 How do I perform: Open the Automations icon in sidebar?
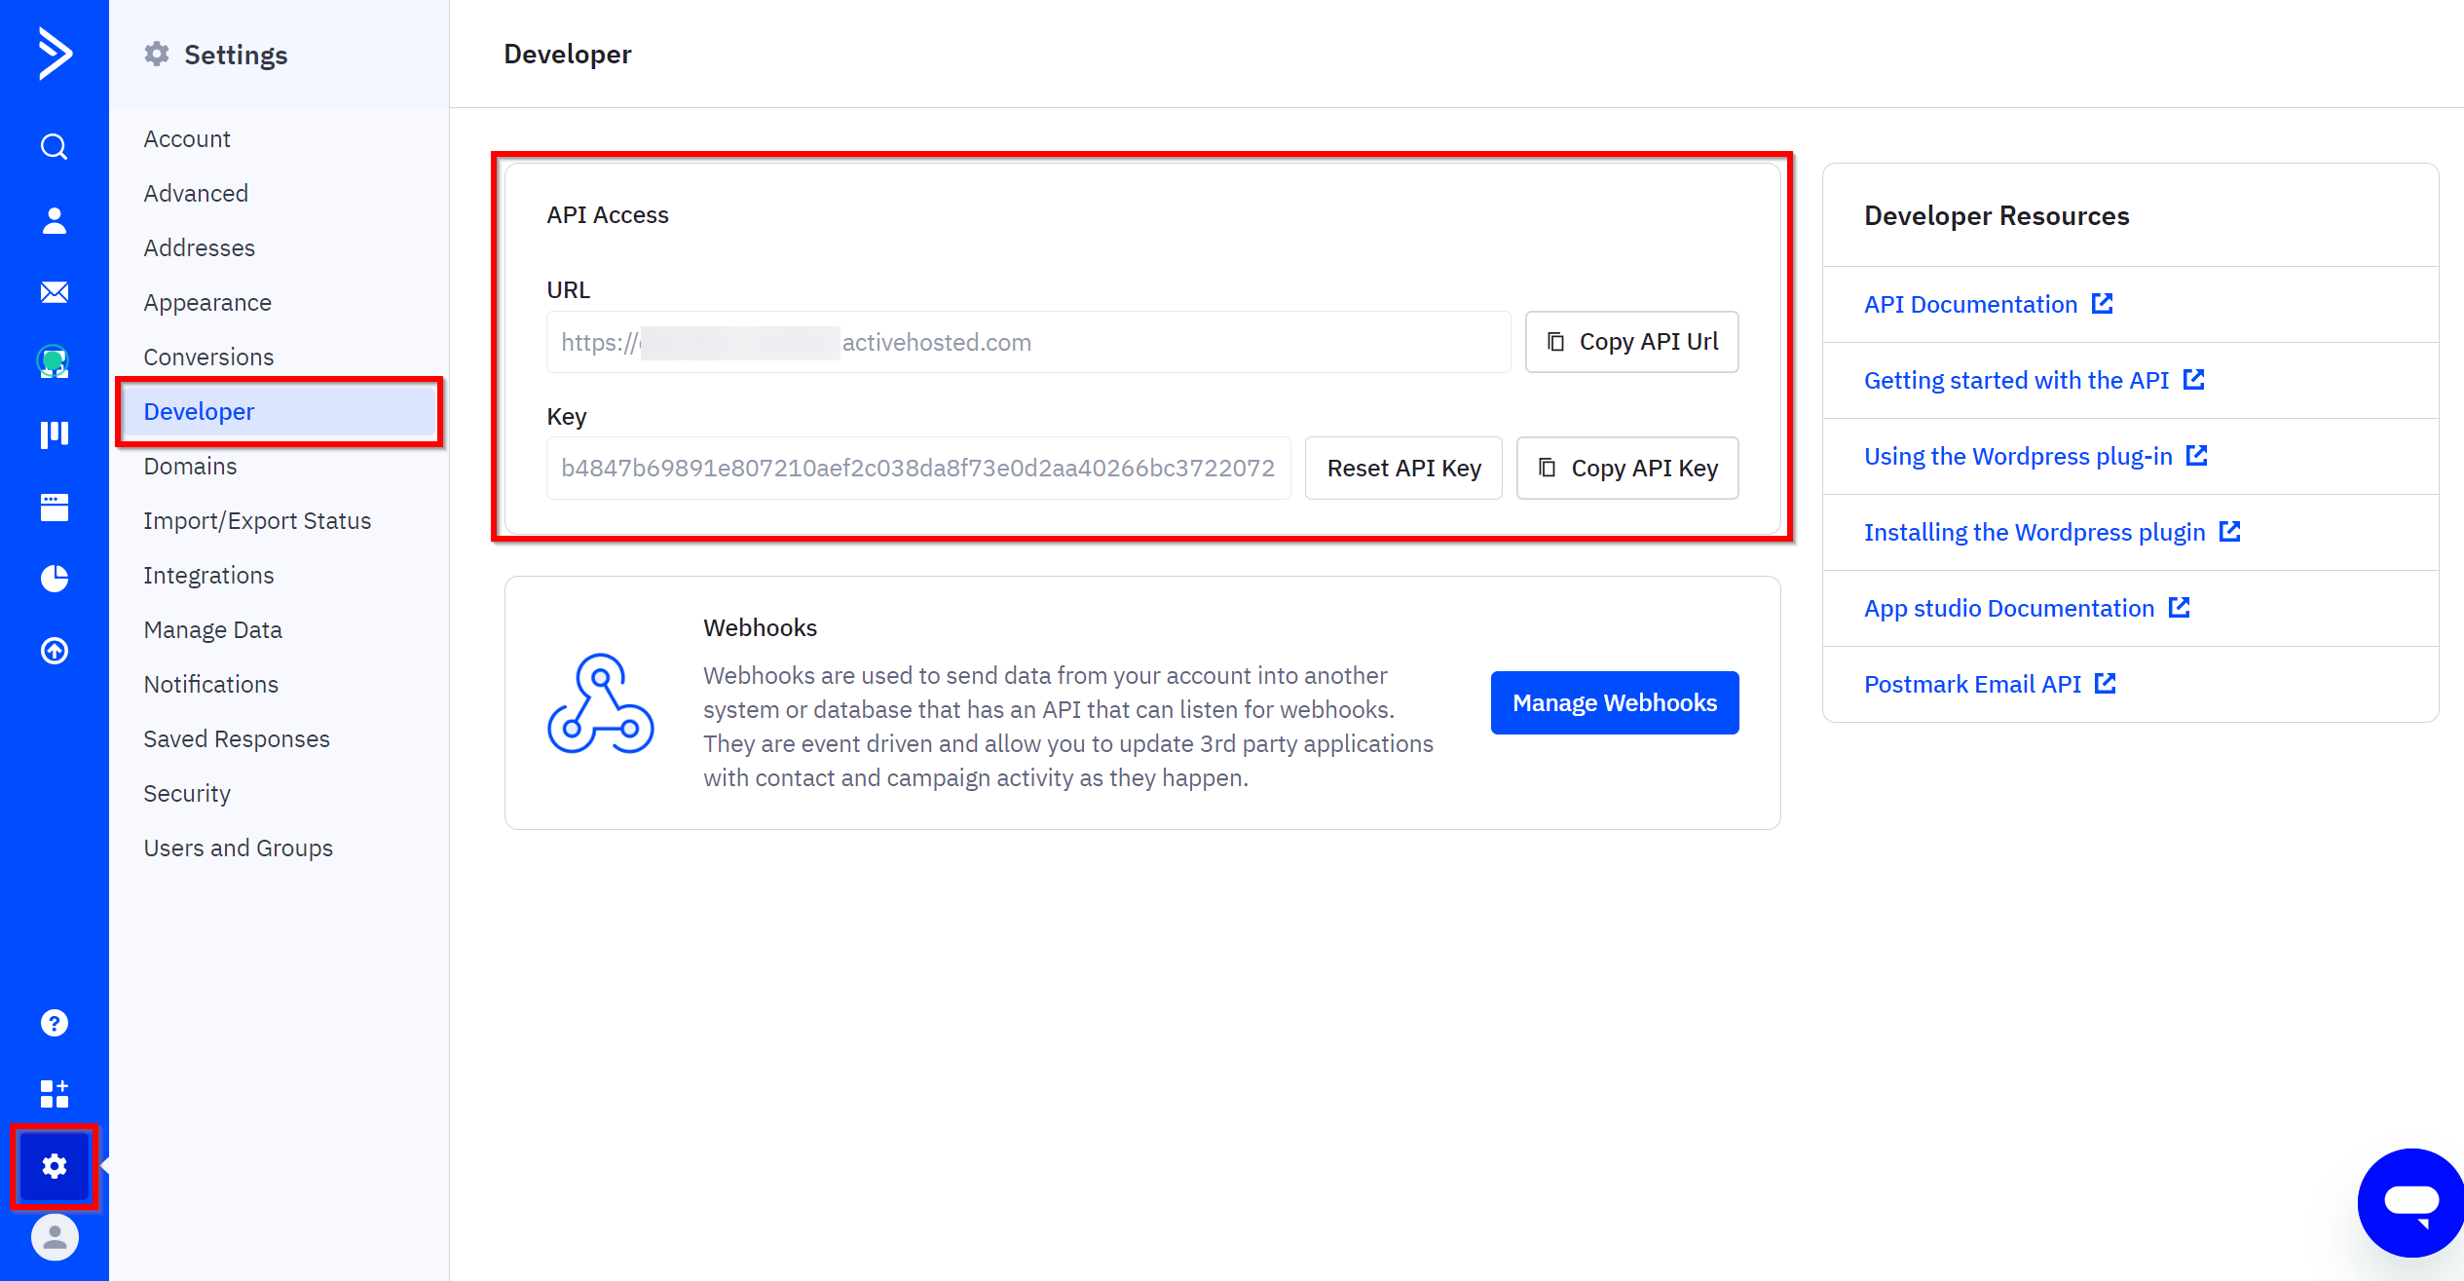(55, 361)
